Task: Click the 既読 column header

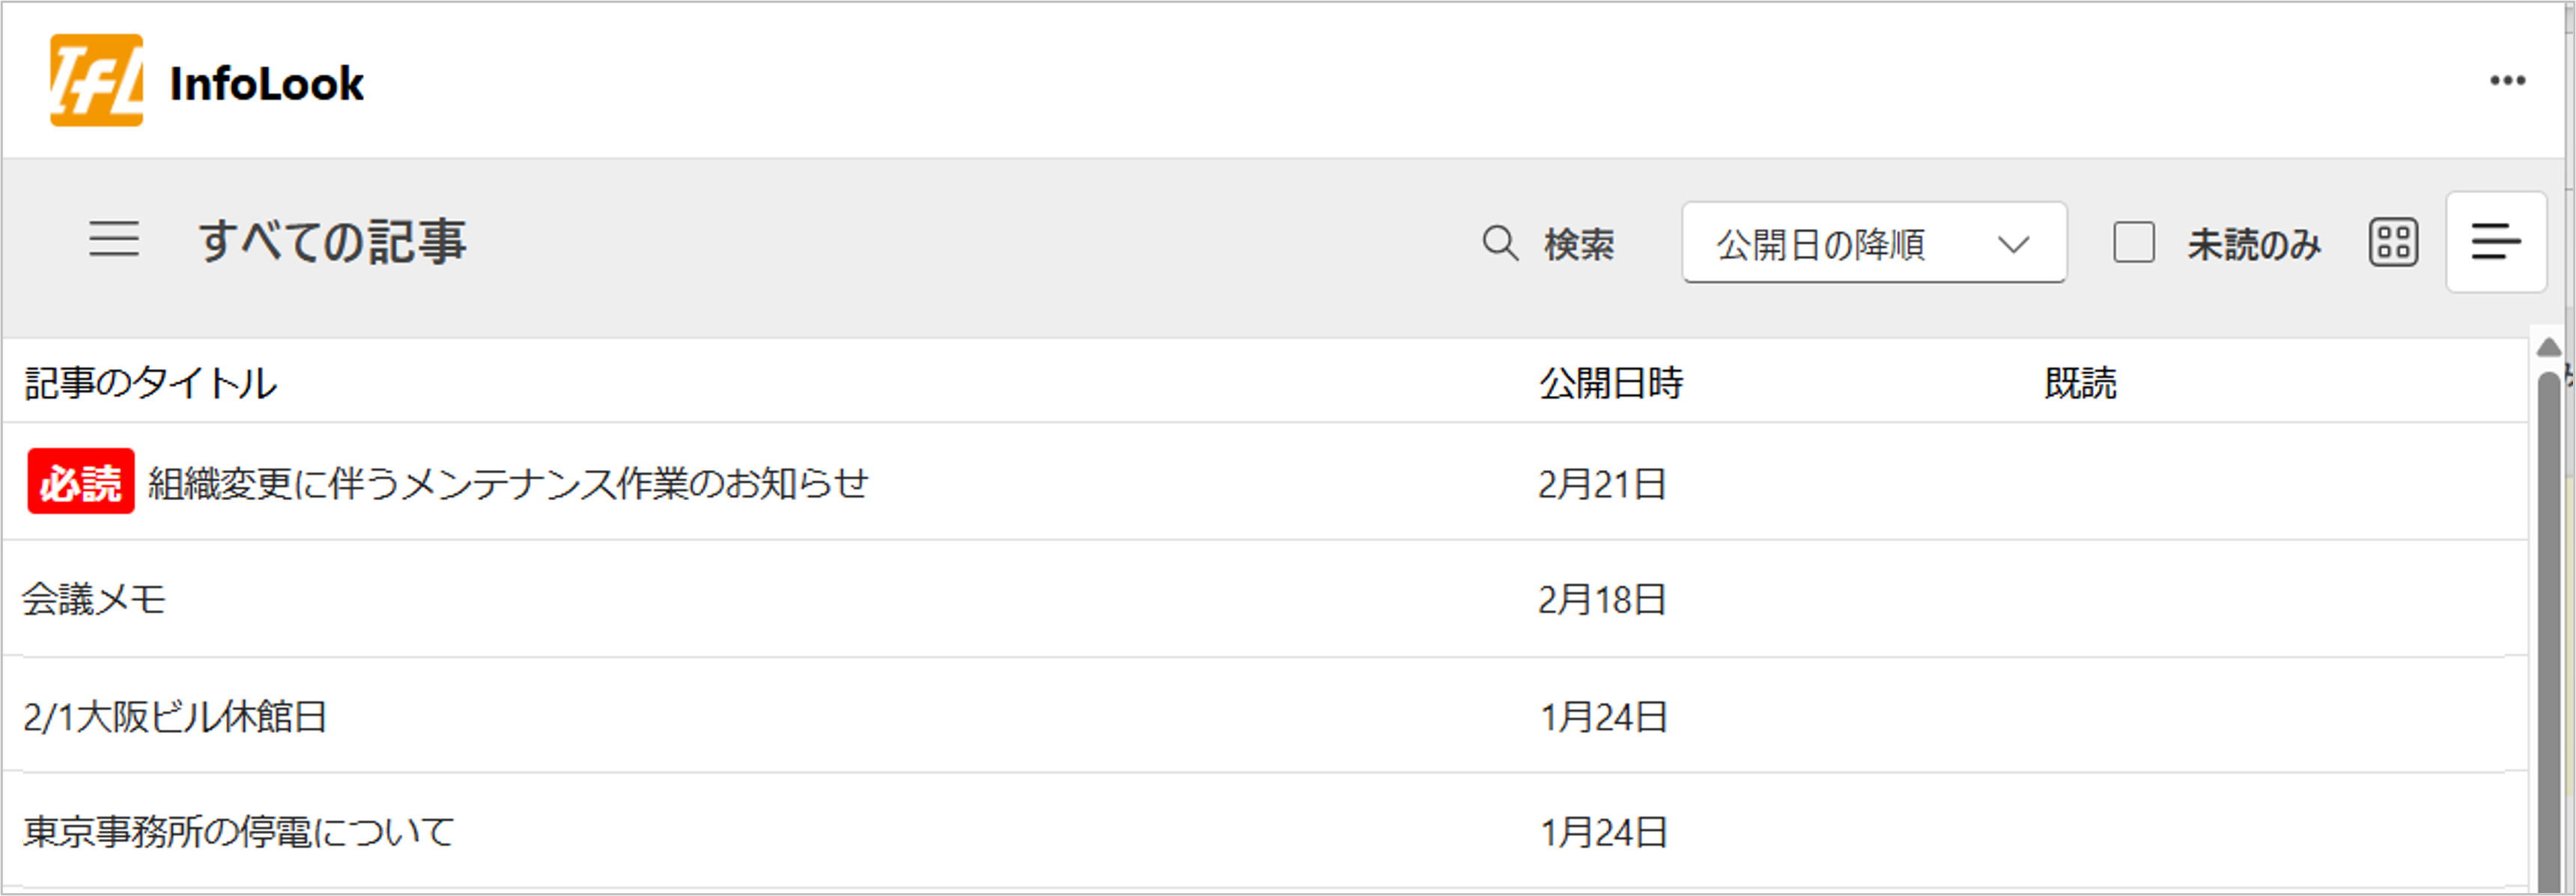Action: (x=2080, y=383)
